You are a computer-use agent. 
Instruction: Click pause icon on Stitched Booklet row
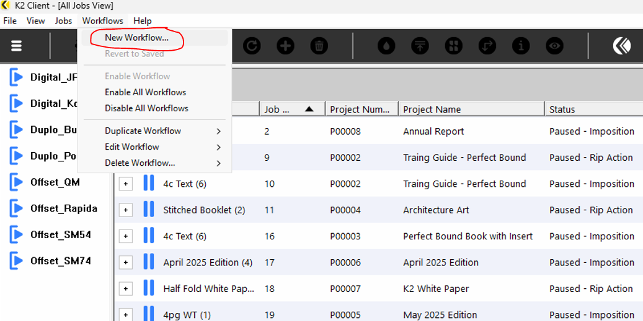(x=148, y=210)
